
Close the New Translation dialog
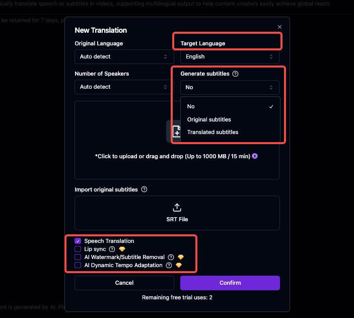coord(280,27)
